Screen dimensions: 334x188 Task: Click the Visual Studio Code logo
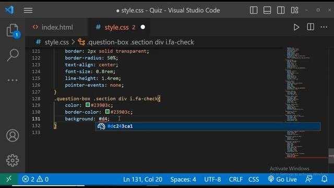click(9, 10)
